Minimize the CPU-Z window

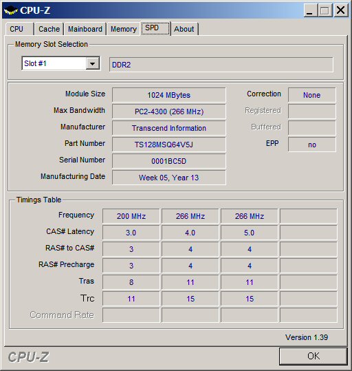(x=310, y=10)
